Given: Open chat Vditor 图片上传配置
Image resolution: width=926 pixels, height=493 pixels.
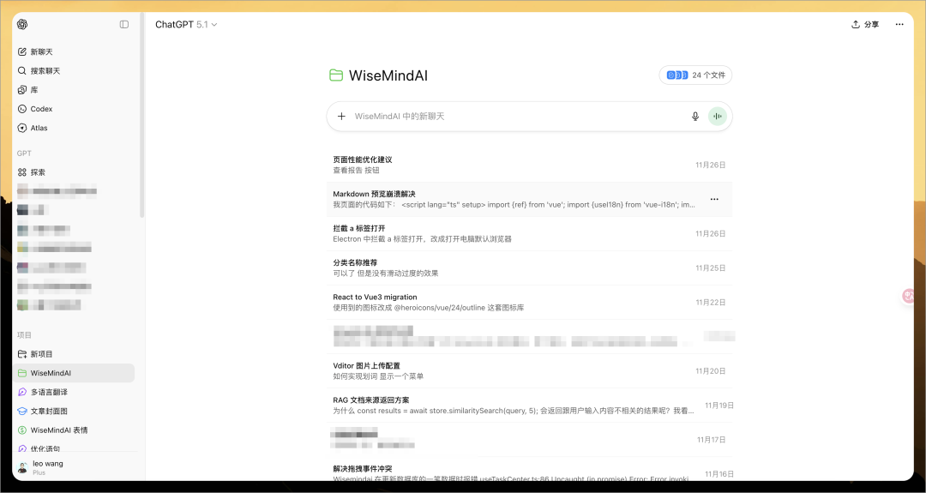Looking at the screenshot, I should [529, 370].
